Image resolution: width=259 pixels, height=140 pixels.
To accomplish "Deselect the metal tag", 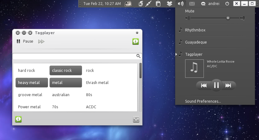I will click(66, 83).
